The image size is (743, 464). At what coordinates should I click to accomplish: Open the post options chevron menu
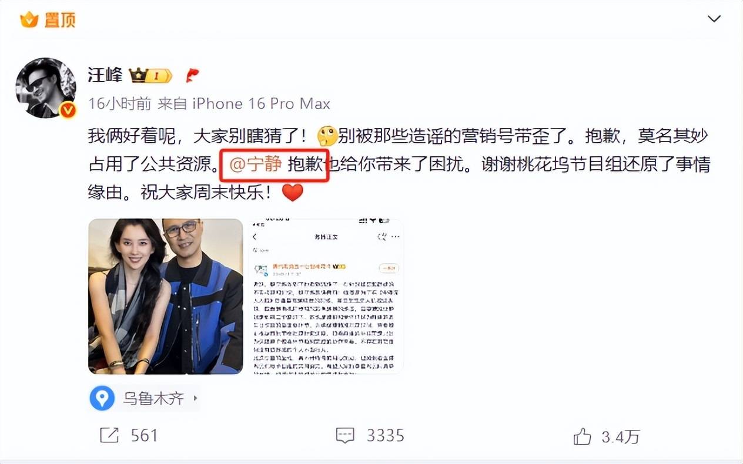[x=714, y=19]
